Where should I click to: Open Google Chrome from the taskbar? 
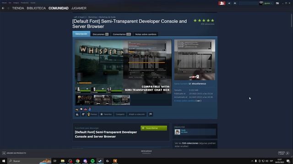pos(78,161)
